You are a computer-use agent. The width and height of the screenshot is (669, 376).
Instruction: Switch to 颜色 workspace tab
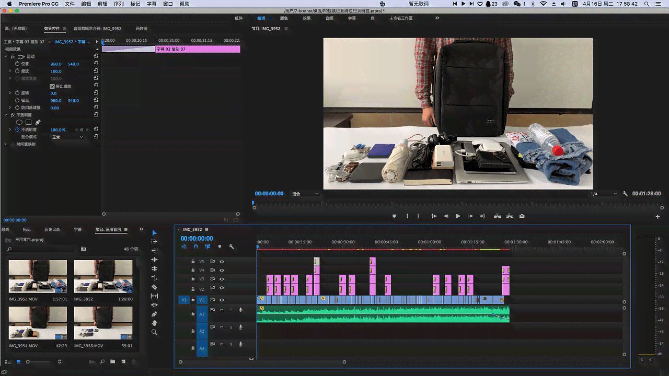coord(284,18)
